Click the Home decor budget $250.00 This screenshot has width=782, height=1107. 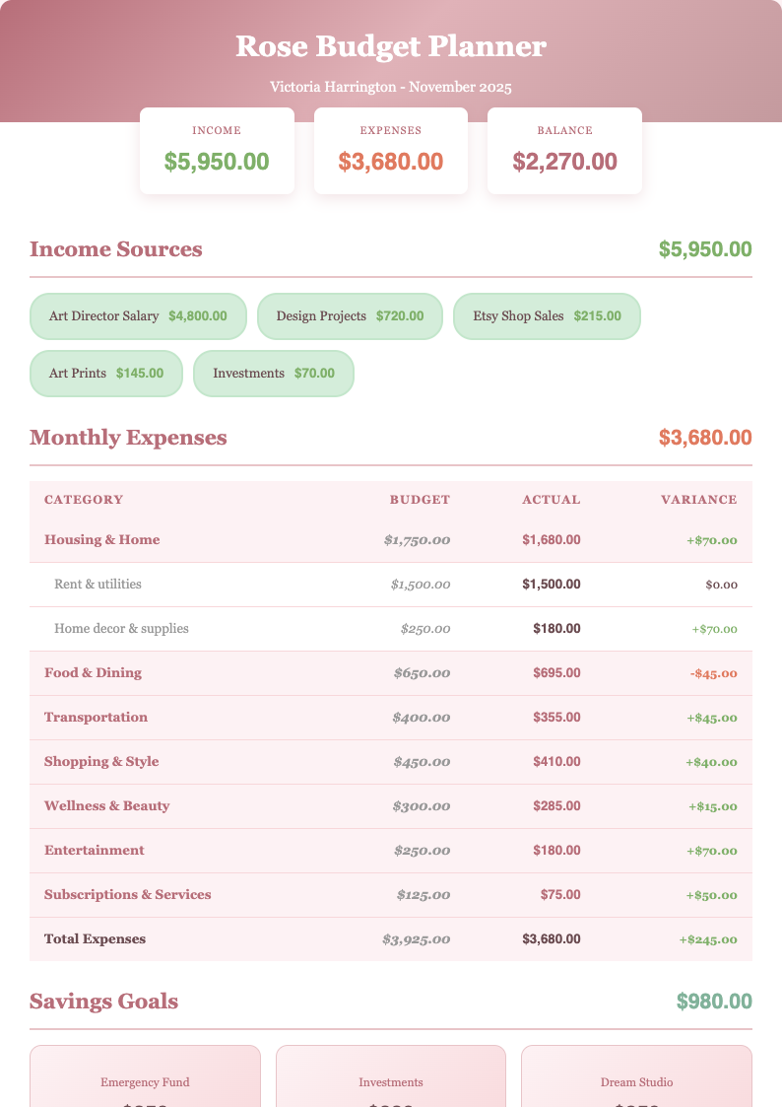click(425, 629)
